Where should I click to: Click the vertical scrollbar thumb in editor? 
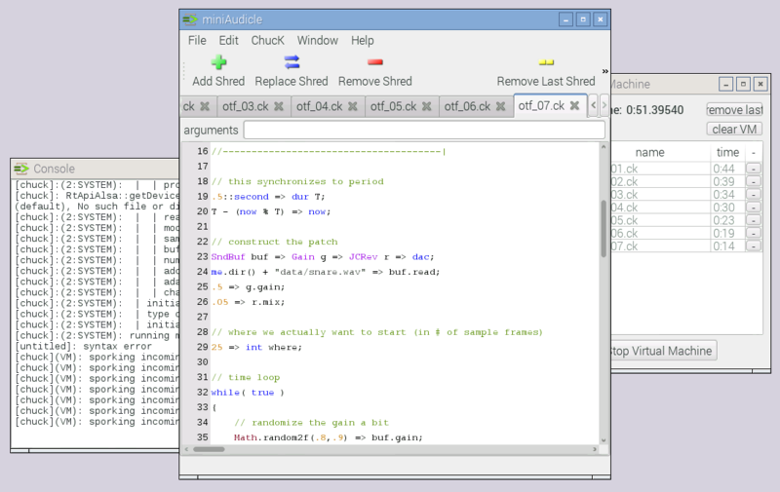(604, 229)
